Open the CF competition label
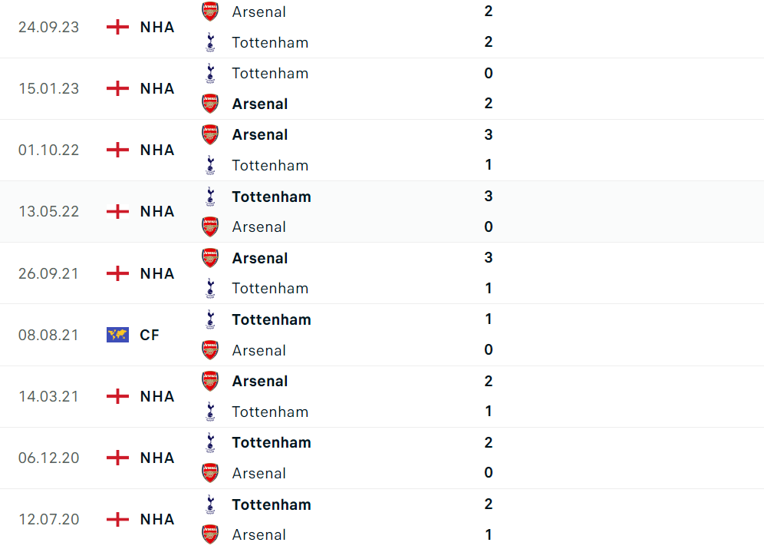 pos(150,335)
